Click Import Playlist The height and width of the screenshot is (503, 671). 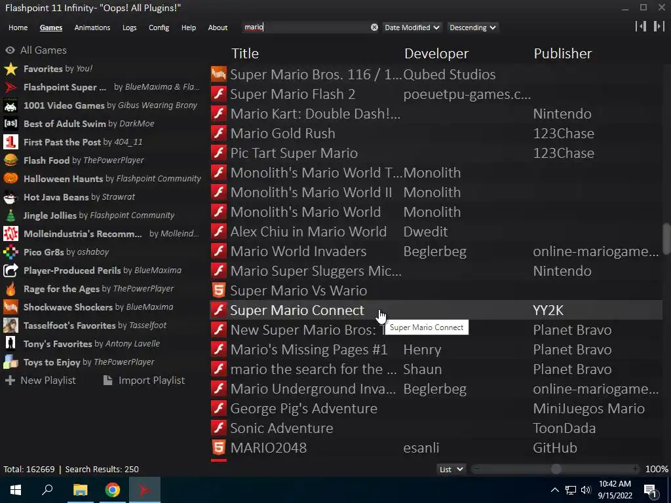[x=144, y=381]
